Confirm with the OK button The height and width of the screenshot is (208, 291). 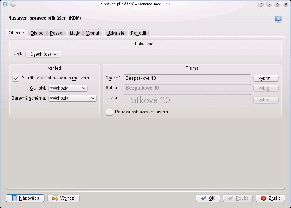click(x=208, y=198)
